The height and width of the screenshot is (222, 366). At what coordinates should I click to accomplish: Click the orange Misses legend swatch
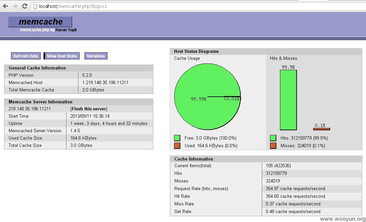[x=273, y=146]
